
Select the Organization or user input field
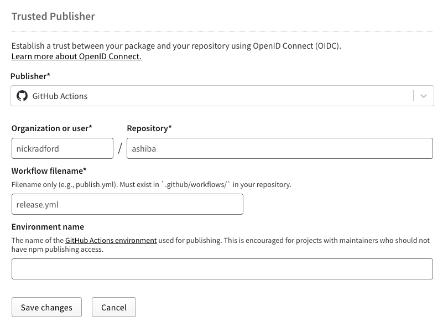[62, 148]
